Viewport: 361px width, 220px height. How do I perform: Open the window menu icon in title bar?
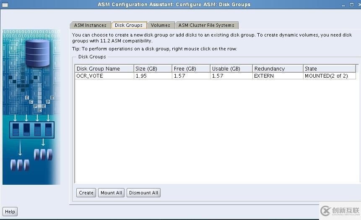point(5,4)
